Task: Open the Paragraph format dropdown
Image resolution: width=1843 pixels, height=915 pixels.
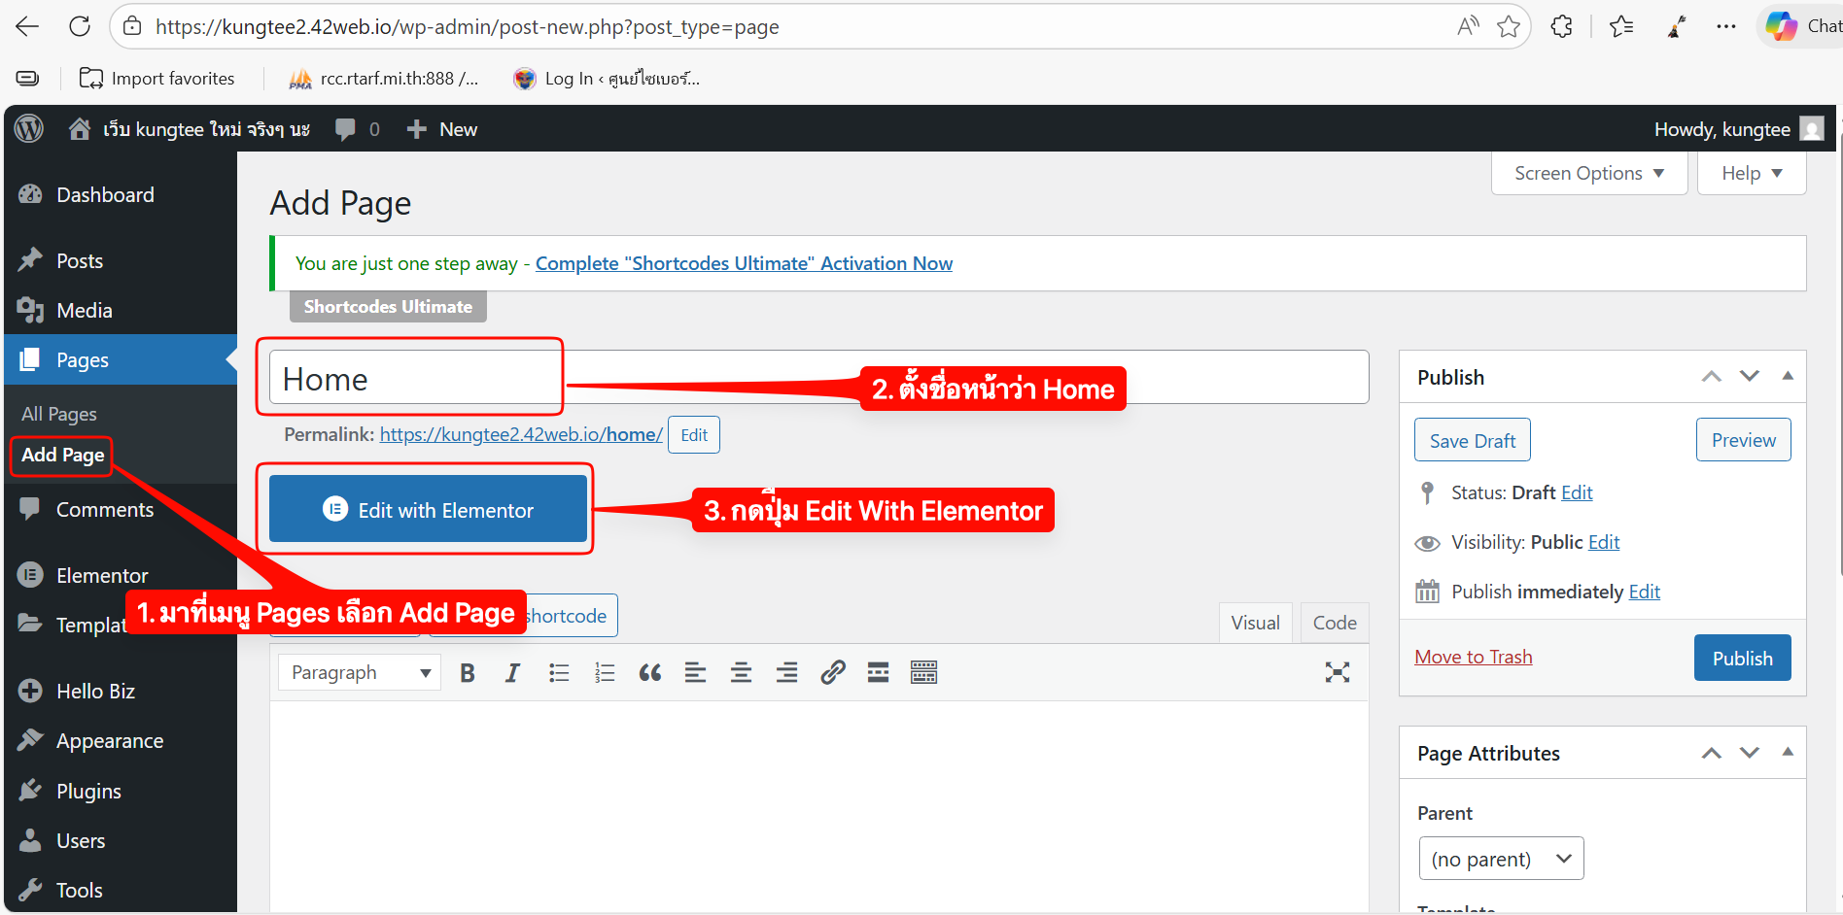Action: (x=360, y=673)
